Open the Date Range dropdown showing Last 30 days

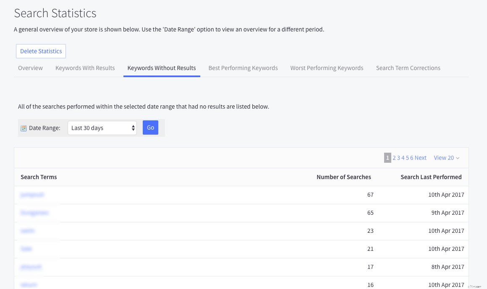pyautogui.click(x=102, y=128)
